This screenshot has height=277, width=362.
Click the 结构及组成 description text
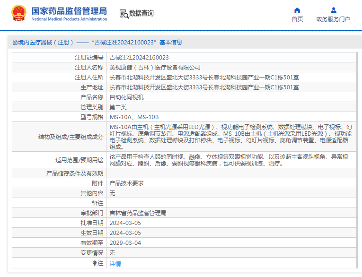tap(230, 137)
